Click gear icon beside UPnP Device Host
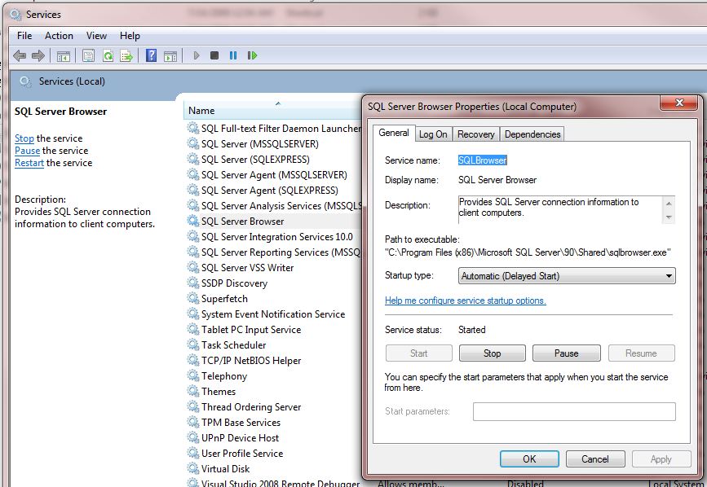The image size is (707, 487). point(193,437)
